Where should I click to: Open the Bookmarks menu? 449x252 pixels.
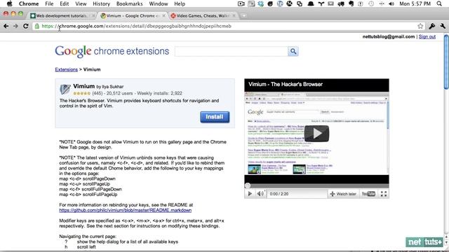[x=129, y=3]
